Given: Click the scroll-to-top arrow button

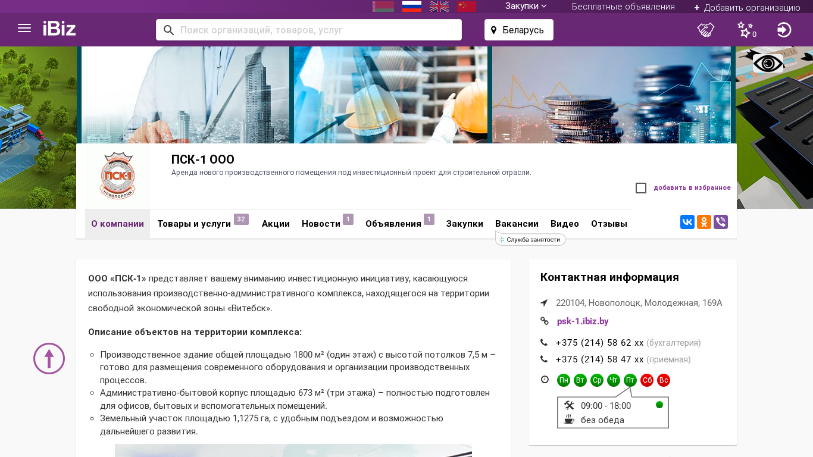Looking at the screenshot, I should coord(49,358).
